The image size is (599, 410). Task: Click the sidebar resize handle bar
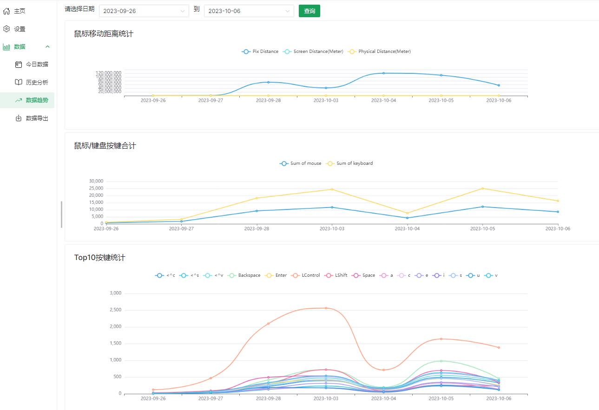[61, 215]
